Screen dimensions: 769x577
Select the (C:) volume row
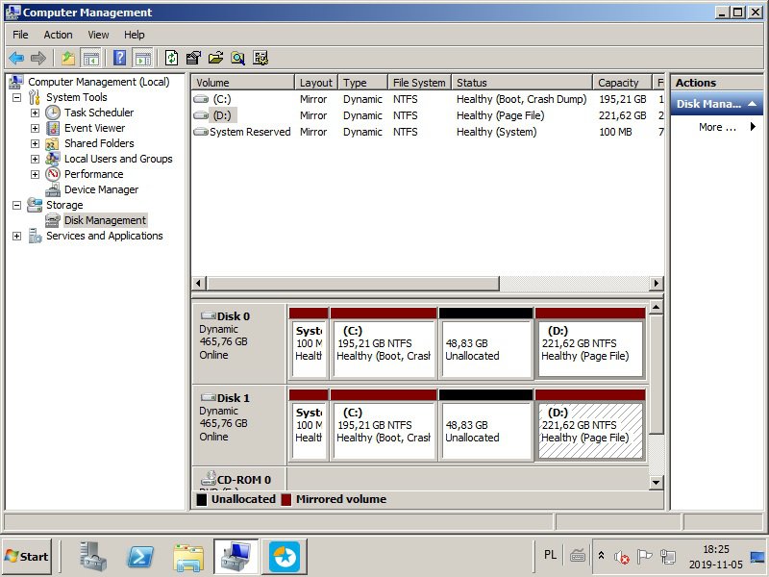point(428,99)
